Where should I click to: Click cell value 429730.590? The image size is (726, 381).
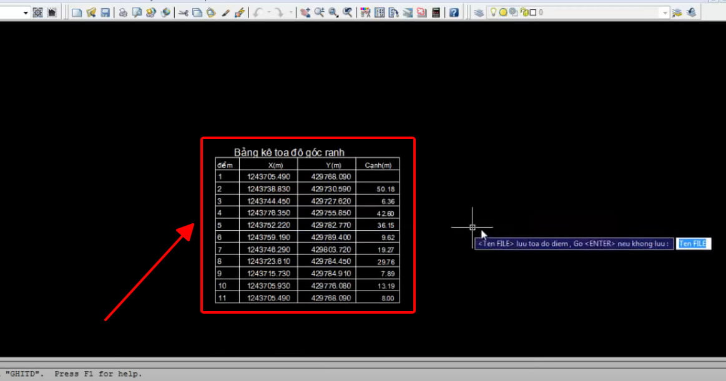[x=331, y=189]
